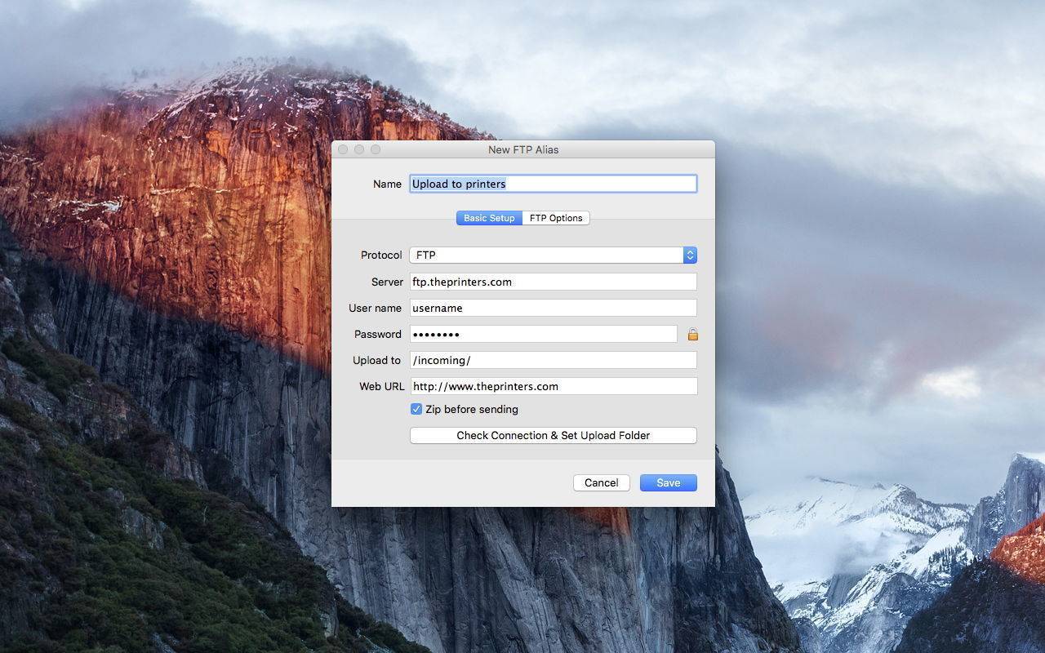Switch to the Basic Setup tab
1045x653 pixels.
click(x=489, y=218)
